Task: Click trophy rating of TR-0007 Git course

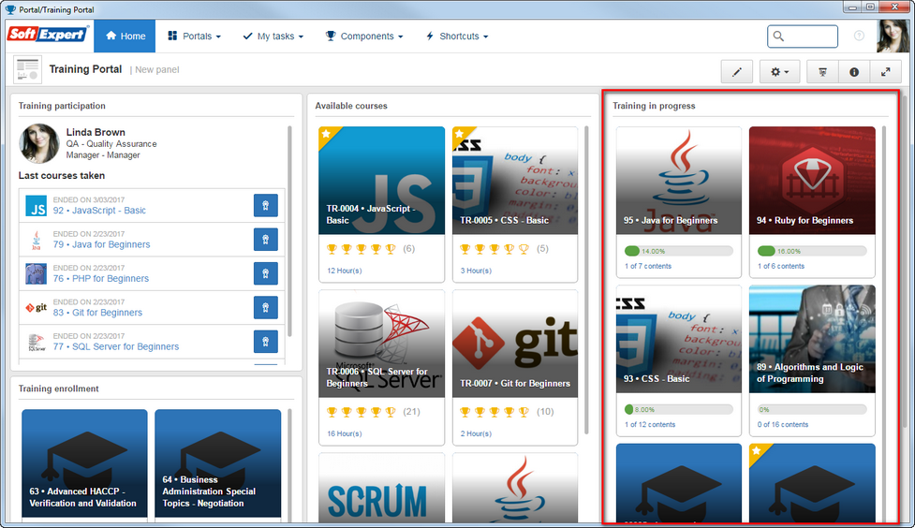Action: [x=494, y=412]
